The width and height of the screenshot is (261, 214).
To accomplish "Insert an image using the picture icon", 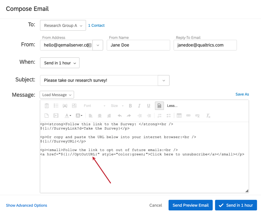I will tap(74, 105).
